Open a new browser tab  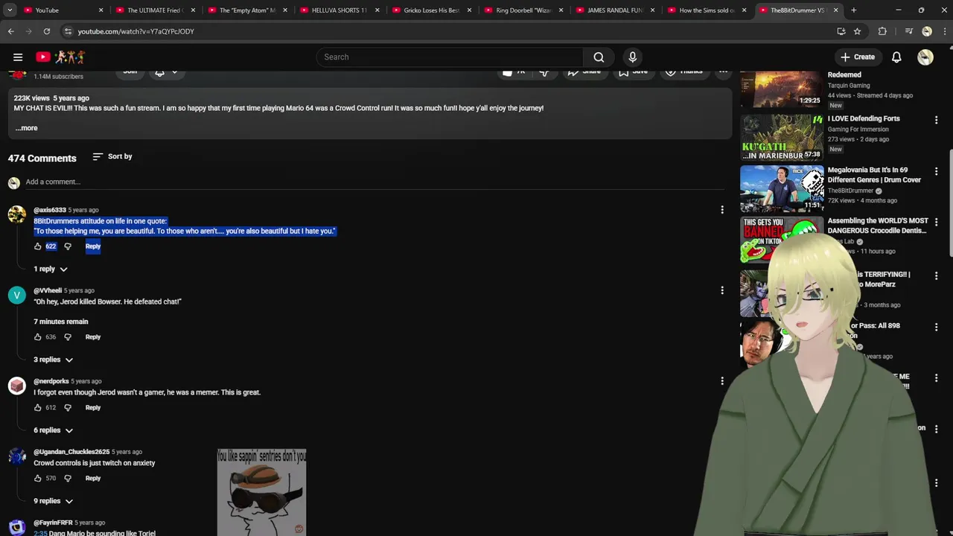(x=853, y=10)
